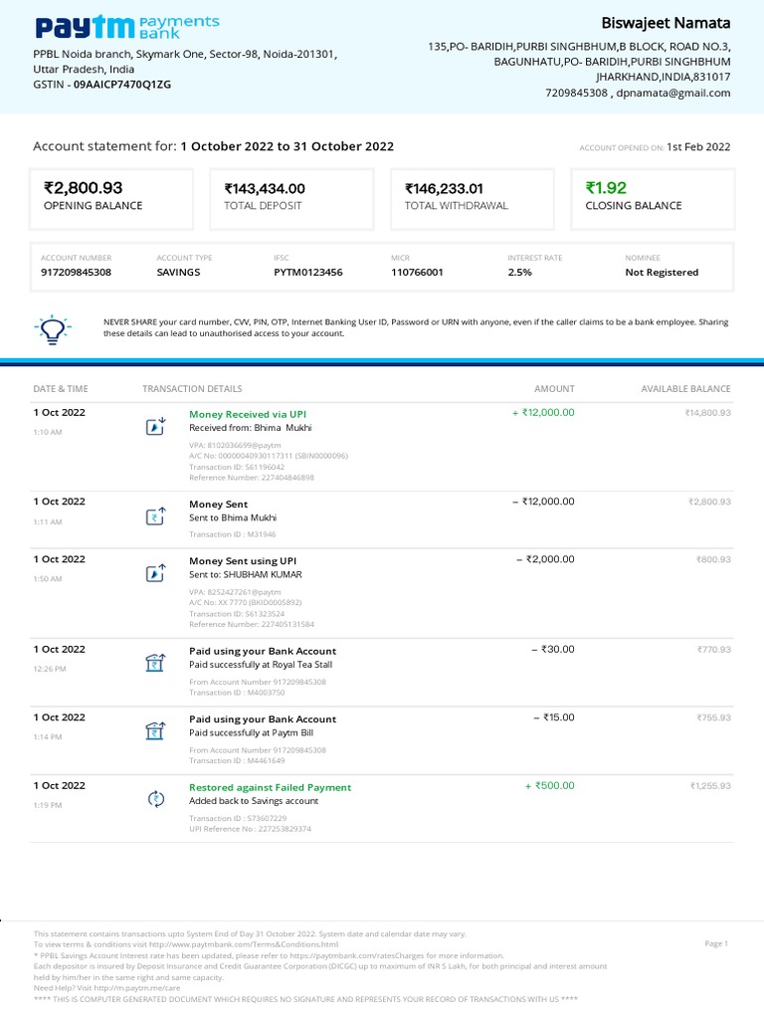Click the ₹14,800.93 available balance
This screenshot has height=1019, width=764.
click(707, 413)
